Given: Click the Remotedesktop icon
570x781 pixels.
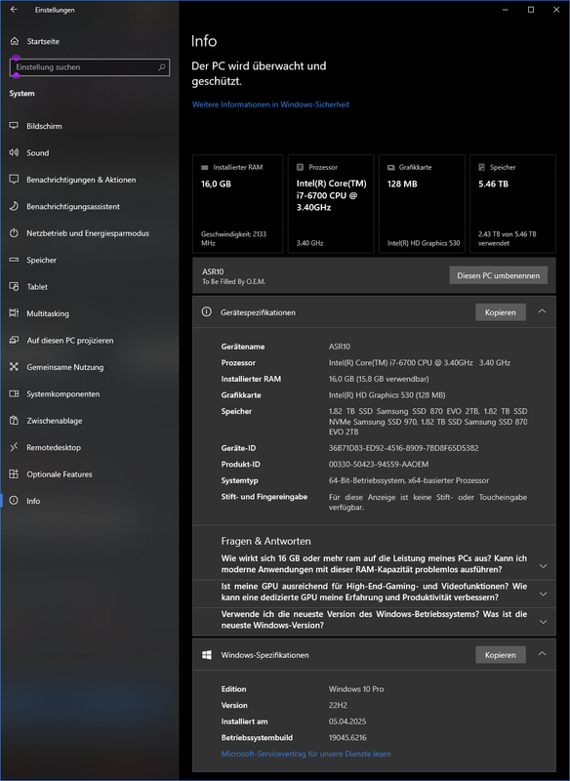Looking at the screenshot, I should tap(14, 447).
